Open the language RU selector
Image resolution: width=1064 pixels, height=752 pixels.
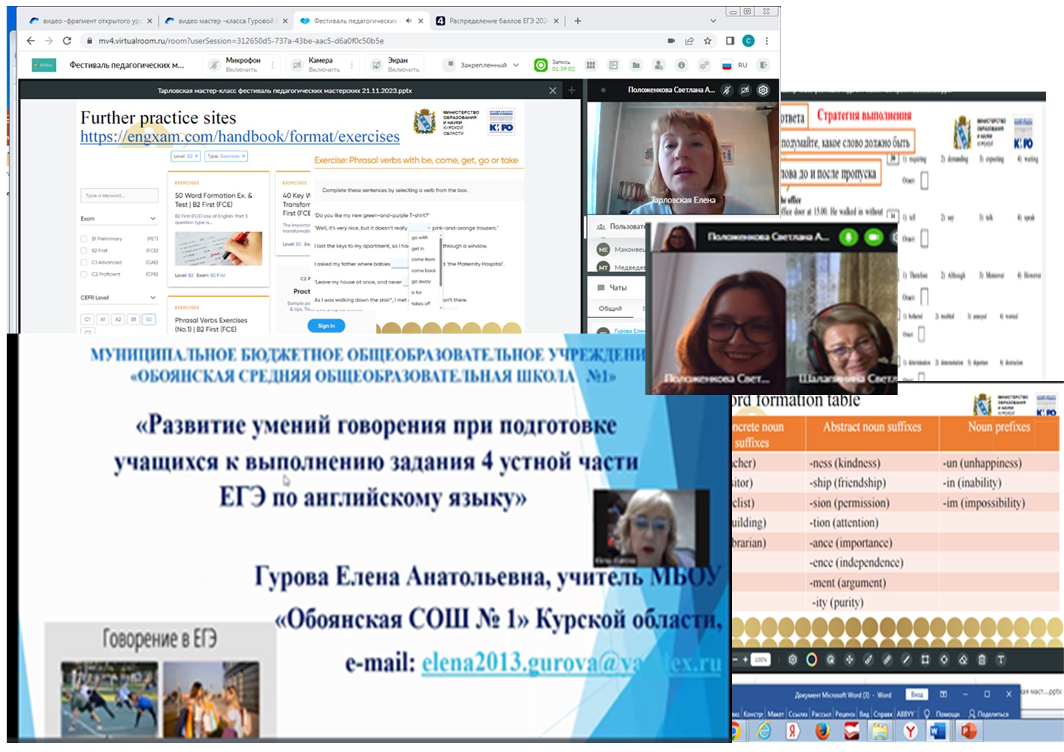735,65
